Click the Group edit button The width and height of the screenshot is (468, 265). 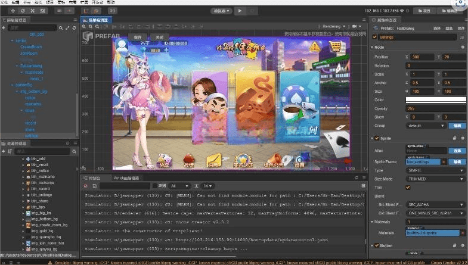pos(457,126)
